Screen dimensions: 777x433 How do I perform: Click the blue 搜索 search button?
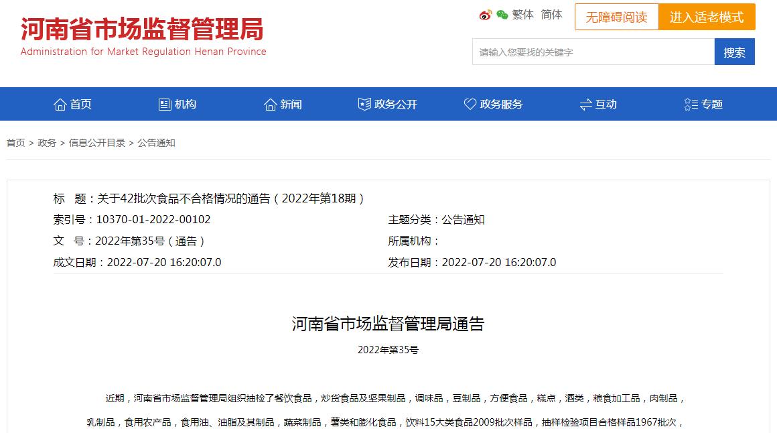coord(734,52)
